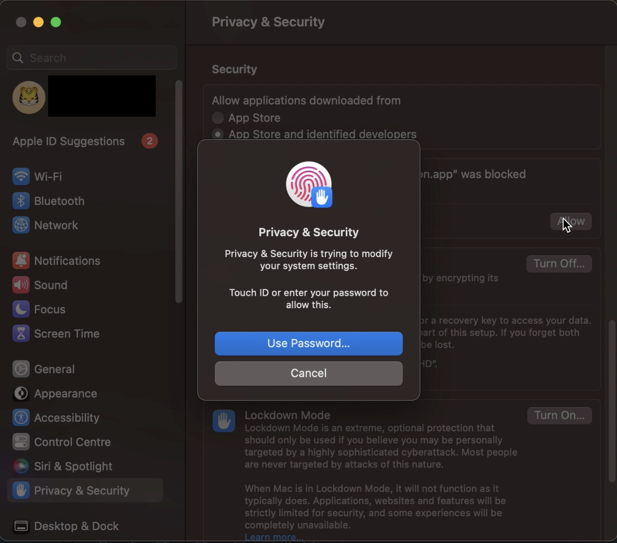The image size is (617, 543).
Task: Click the main pane scrollbar thumb
Action: (x=612, y=401)
